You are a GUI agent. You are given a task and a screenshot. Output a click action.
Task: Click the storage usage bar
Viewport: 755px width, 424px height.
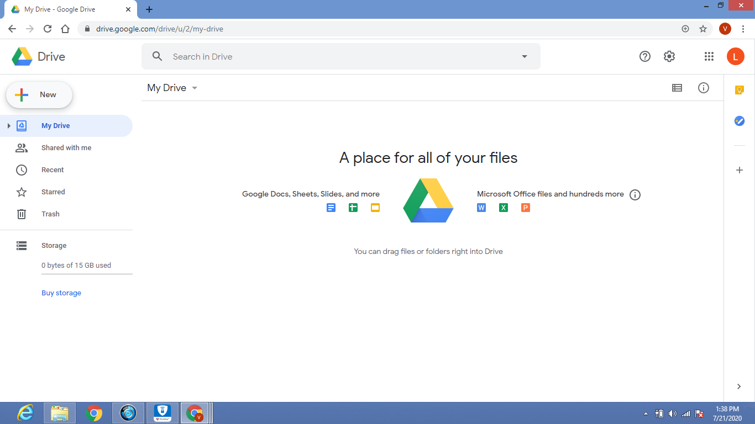[x=87, y=274]
